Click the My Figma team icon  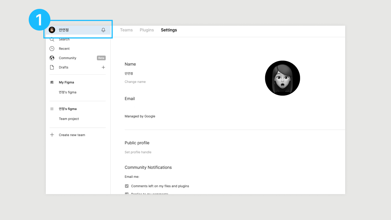point(52,82)
